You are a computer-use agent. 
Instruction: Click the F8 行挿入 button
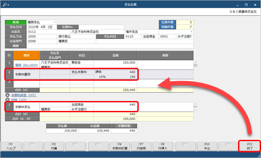click(x=163, y=146)
